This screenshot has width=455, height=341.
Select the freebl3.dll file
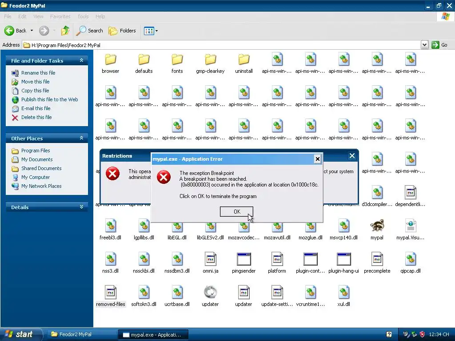coord(110,230)
